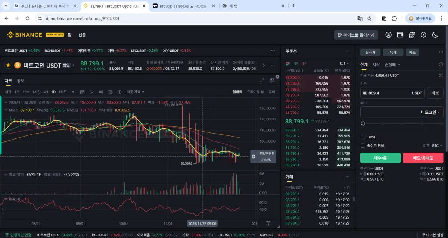Open the chart layout grid icon
This screenshot has height=238, width=448.
pyautogui.click(x=271, y=80)
